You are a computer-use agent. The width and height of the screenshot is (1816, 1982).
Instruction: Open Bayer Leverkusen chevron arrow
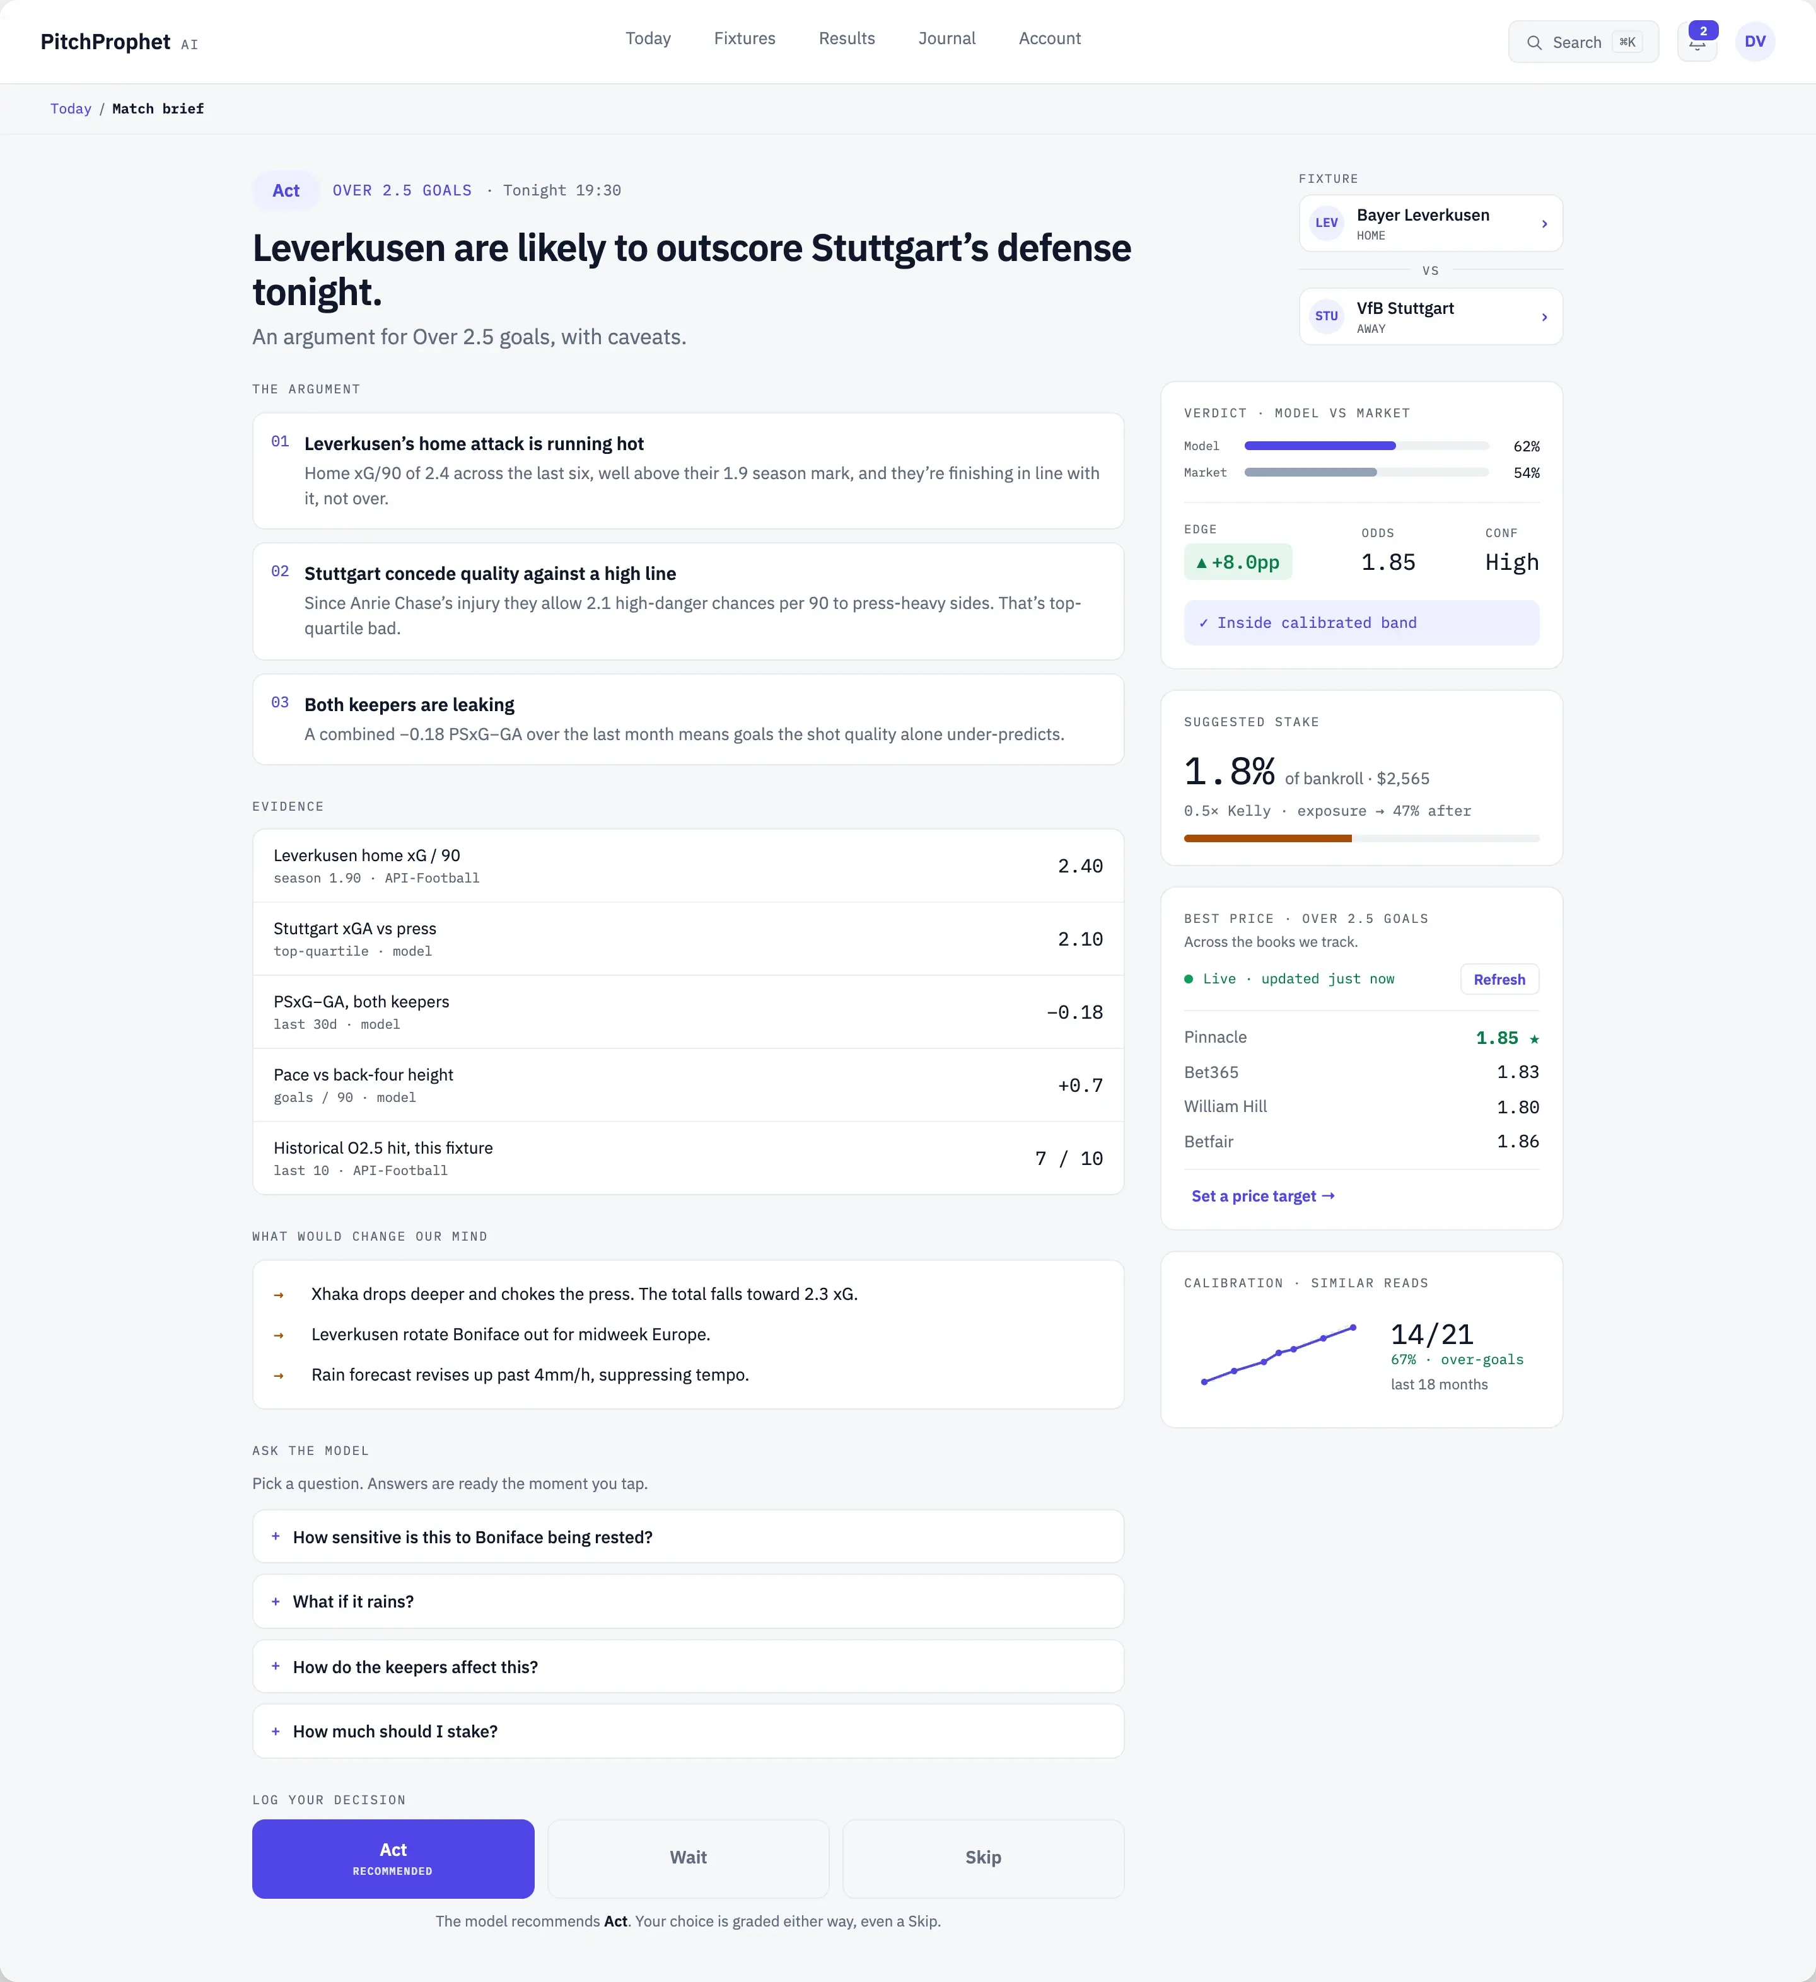click(x=1544, y=224)
